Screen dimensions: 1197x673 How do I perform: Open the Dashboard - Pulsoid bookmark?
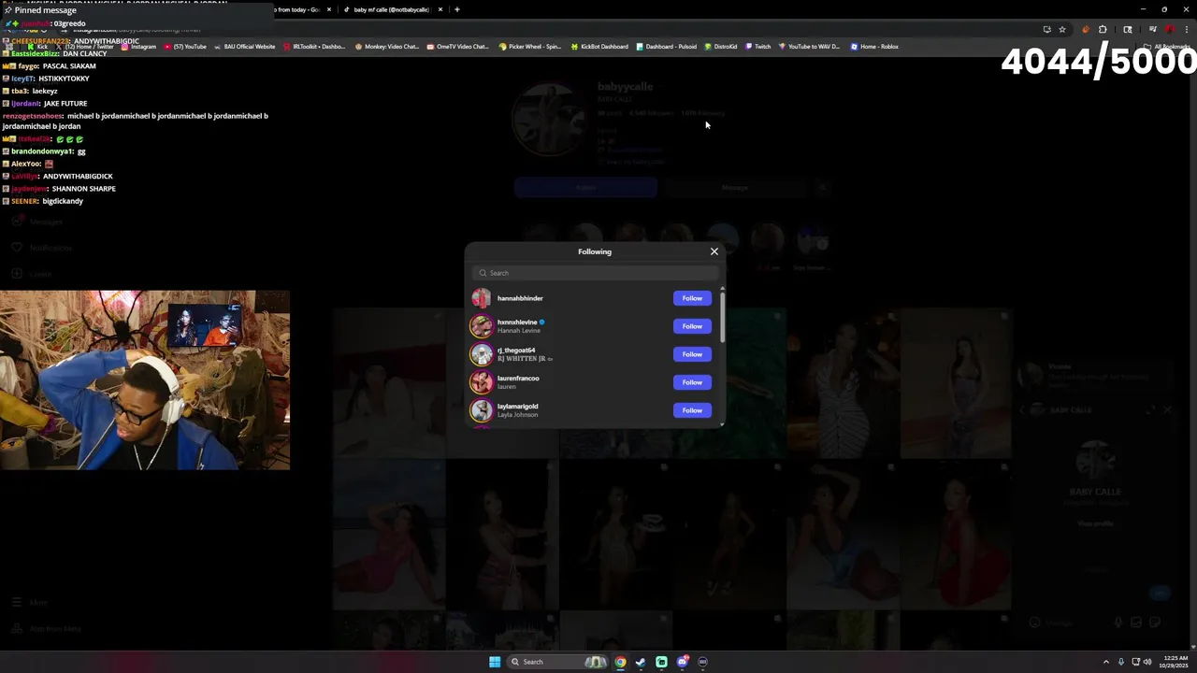[x=667, y=46]
